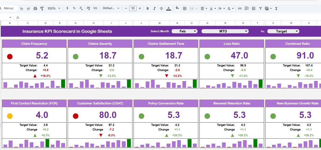Select the Paint format tool

[42, 8]
